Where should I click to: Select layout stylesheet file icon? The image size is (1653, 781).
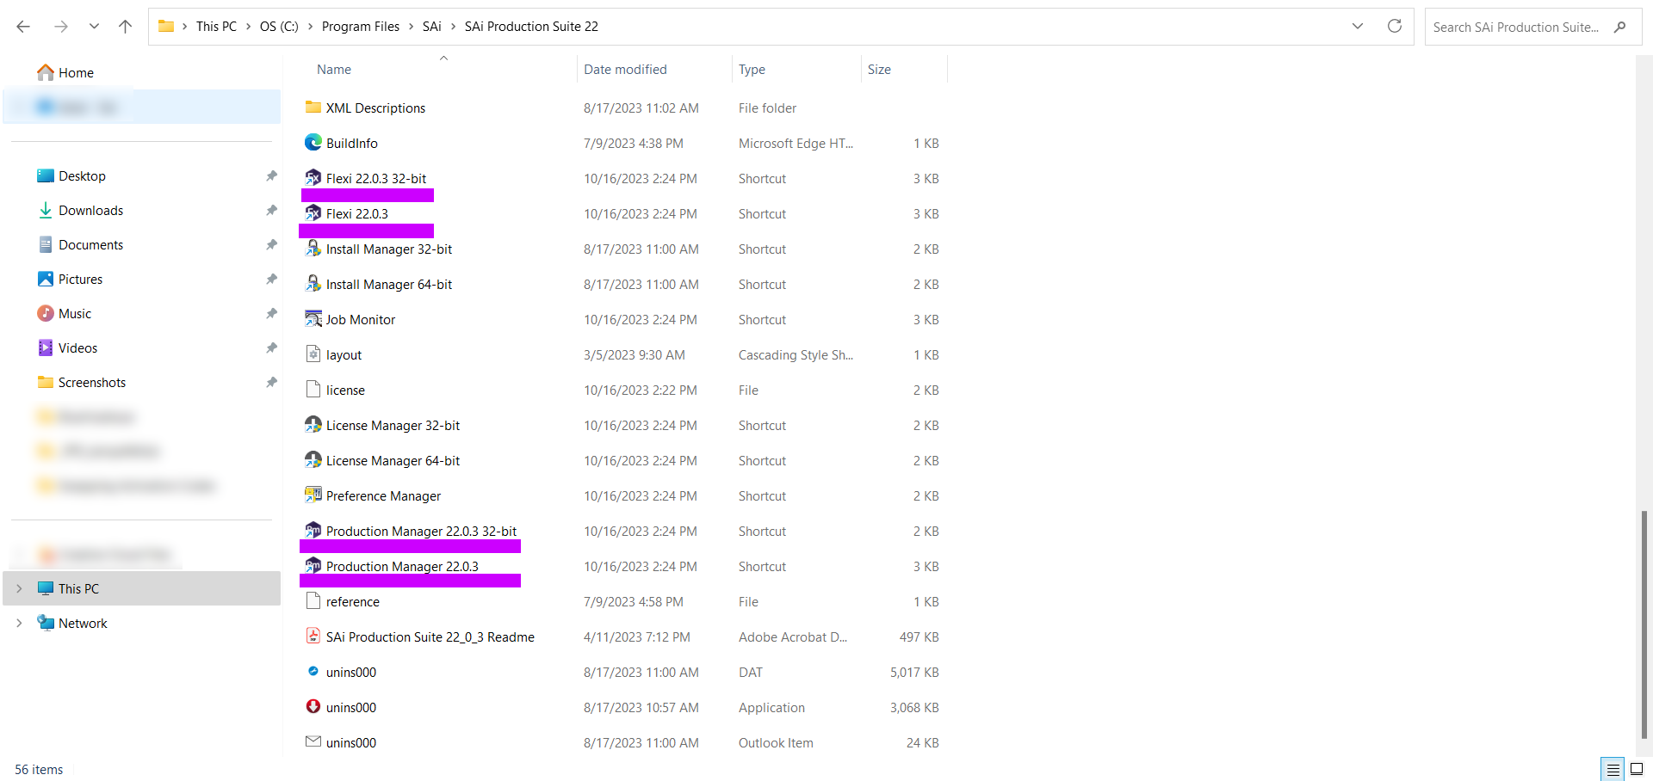pyautogui.click(x=313, y=354)
